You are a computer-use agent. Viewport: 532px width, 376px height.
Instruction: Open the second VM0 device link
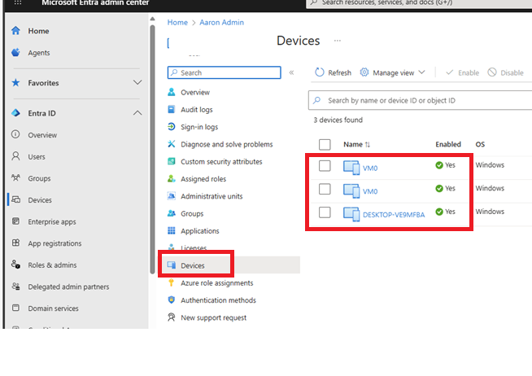(x=370, y=191)
